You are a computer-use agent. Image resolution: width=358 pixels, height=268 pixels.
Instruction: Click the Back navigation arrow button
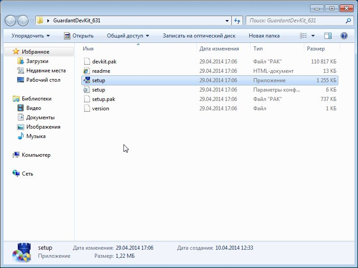click(x=11, y=21)
